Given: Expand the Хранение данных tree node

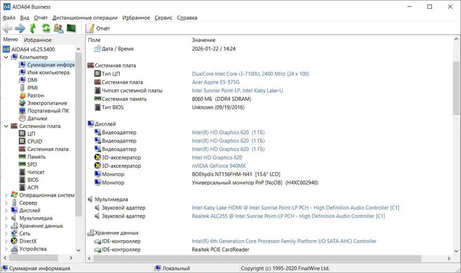Looking at the screenshot, I should tap(6, 225).
